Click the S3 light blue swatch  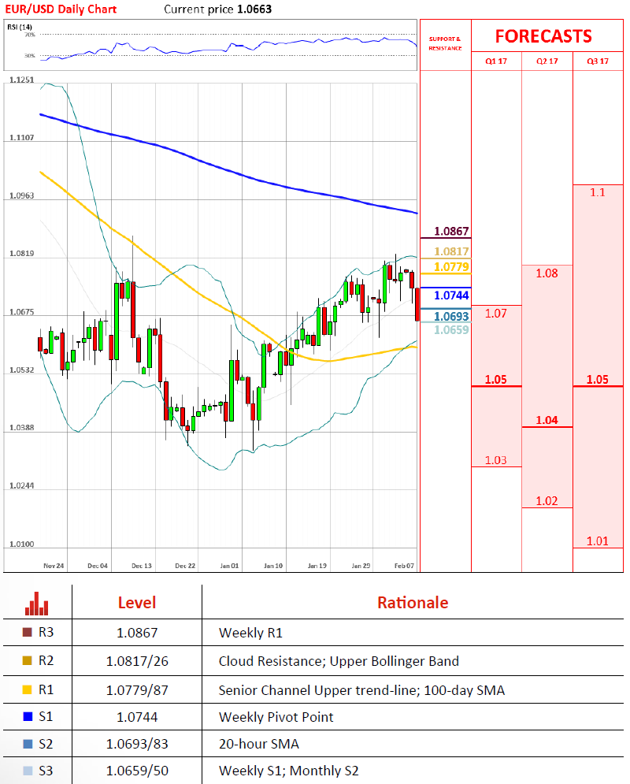coord(28,771)
